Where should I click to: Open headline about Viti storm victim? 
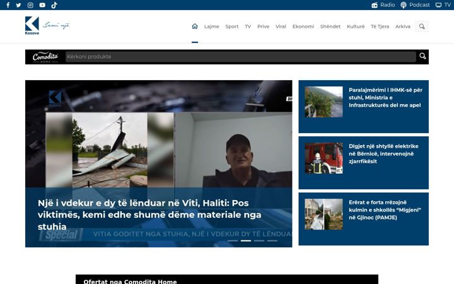click(149, 215)
